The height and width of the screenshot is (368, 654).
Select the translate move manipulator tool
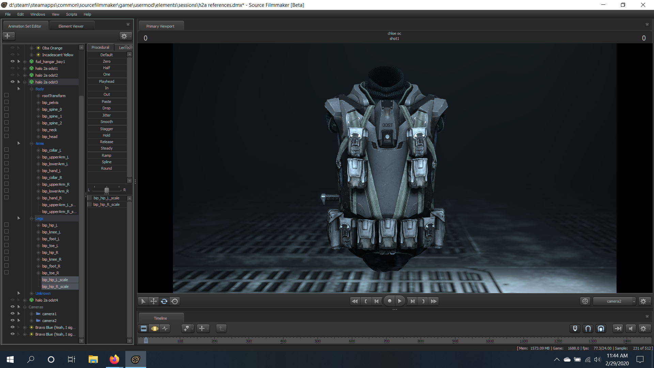point(154,301)
